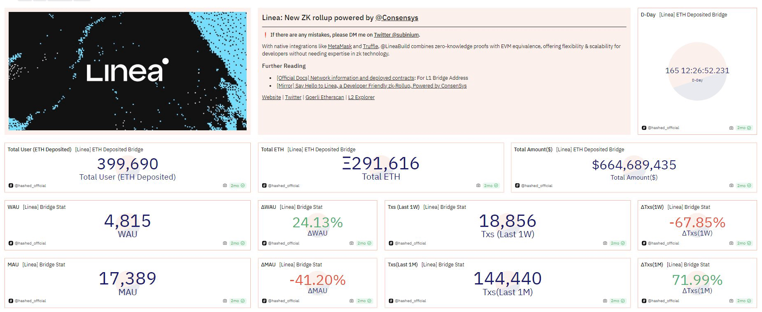Click the camera icon on the Txs (Last 1W) card

click(x=605, y=243)
